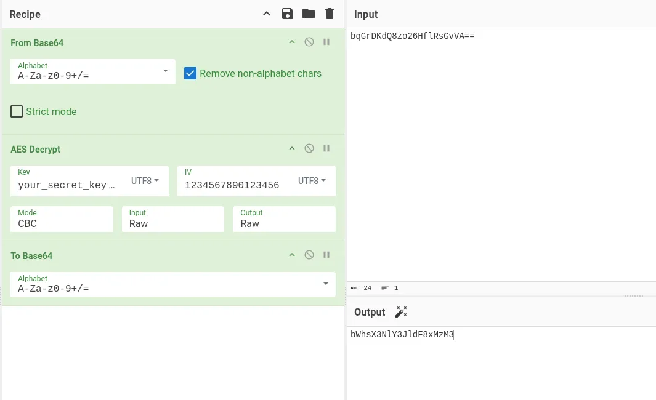The width and height of the screenshot is (656, 400).
Task: Click the Output text bWhsX3NlY3JldF8xMzM3
Action: 402,334
